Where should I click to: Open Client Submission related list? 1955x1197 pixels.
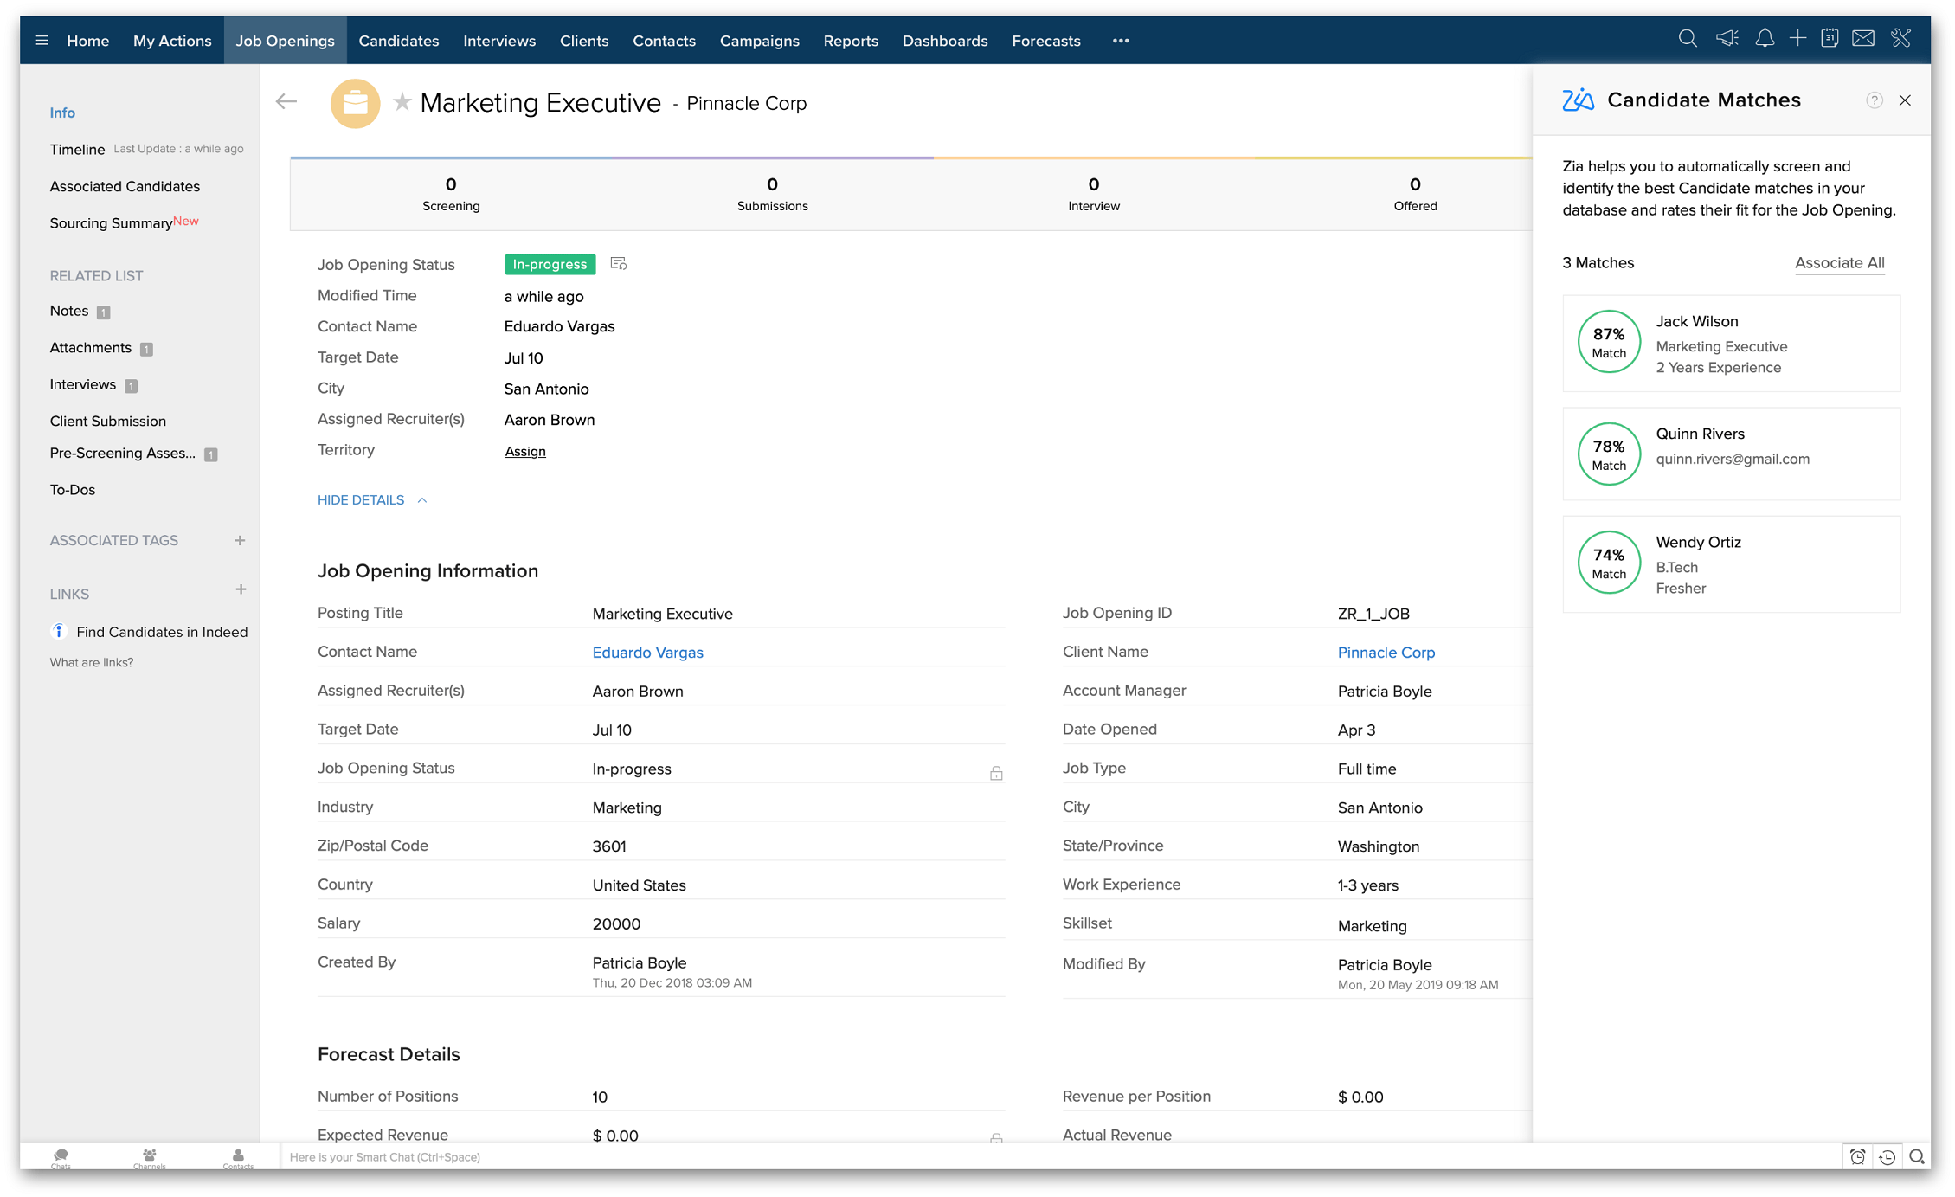(x=108, y=421)
